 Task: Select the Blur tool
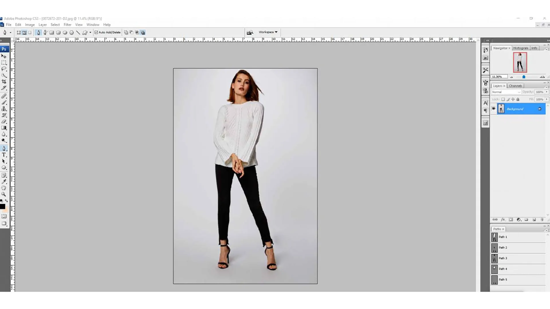click(x=4, y=134)
